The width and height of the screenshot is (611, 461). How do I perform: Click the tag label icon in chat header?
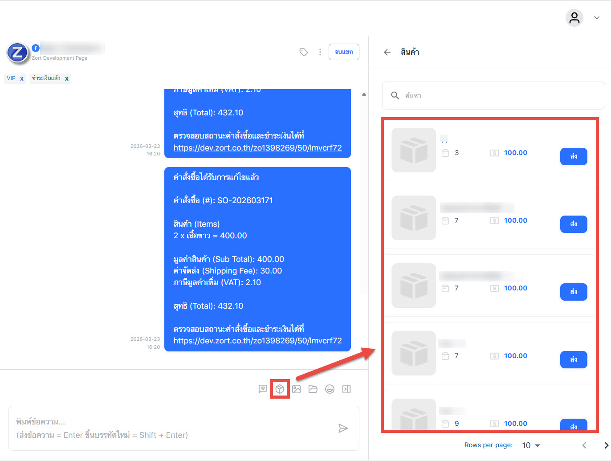304,52
